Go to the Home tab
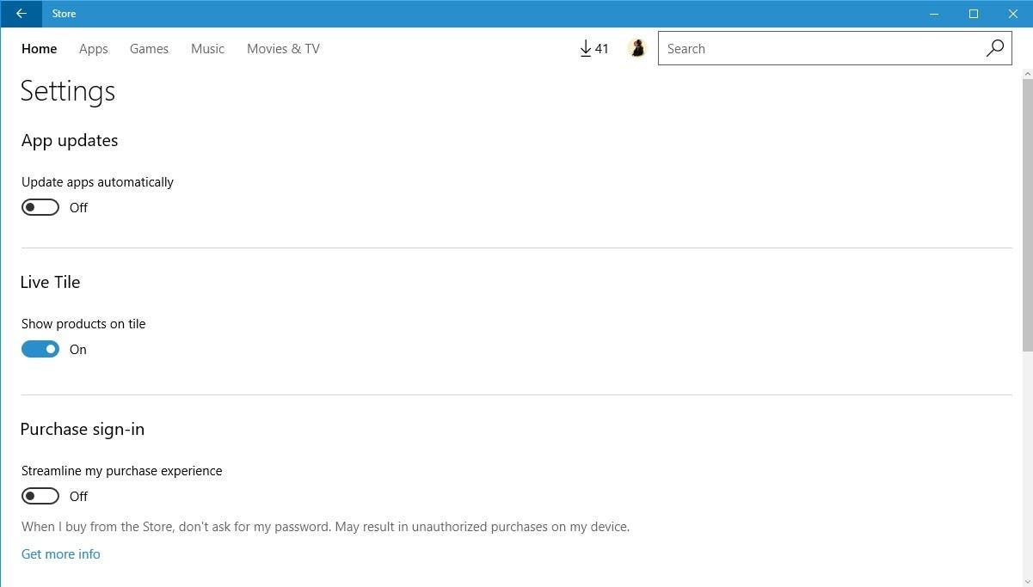Viewport: 1033px width, 587px height. click(x=40, y=49)
